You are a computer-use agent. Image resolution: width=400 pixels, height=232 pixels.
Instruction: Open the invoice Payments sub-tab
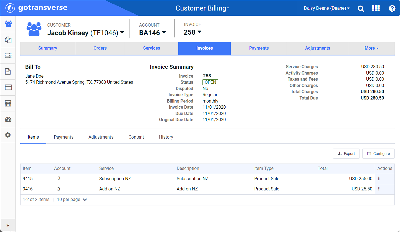click(x=64, y=137)
